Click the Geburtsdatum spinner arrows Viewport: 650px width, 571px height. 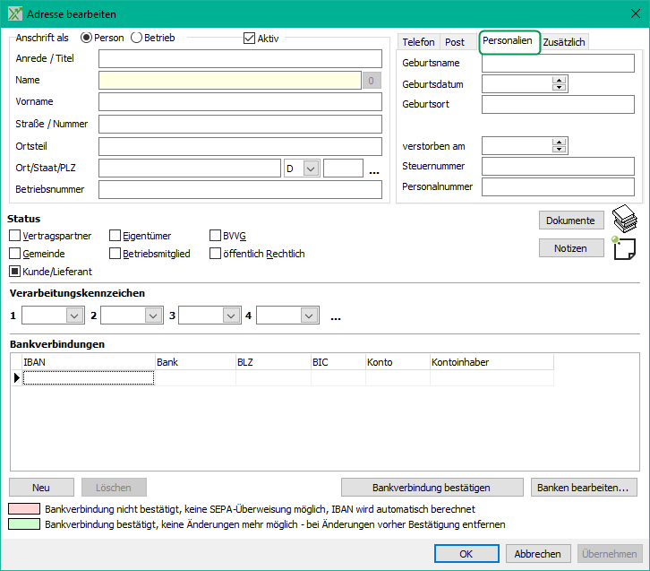(560, 83)
